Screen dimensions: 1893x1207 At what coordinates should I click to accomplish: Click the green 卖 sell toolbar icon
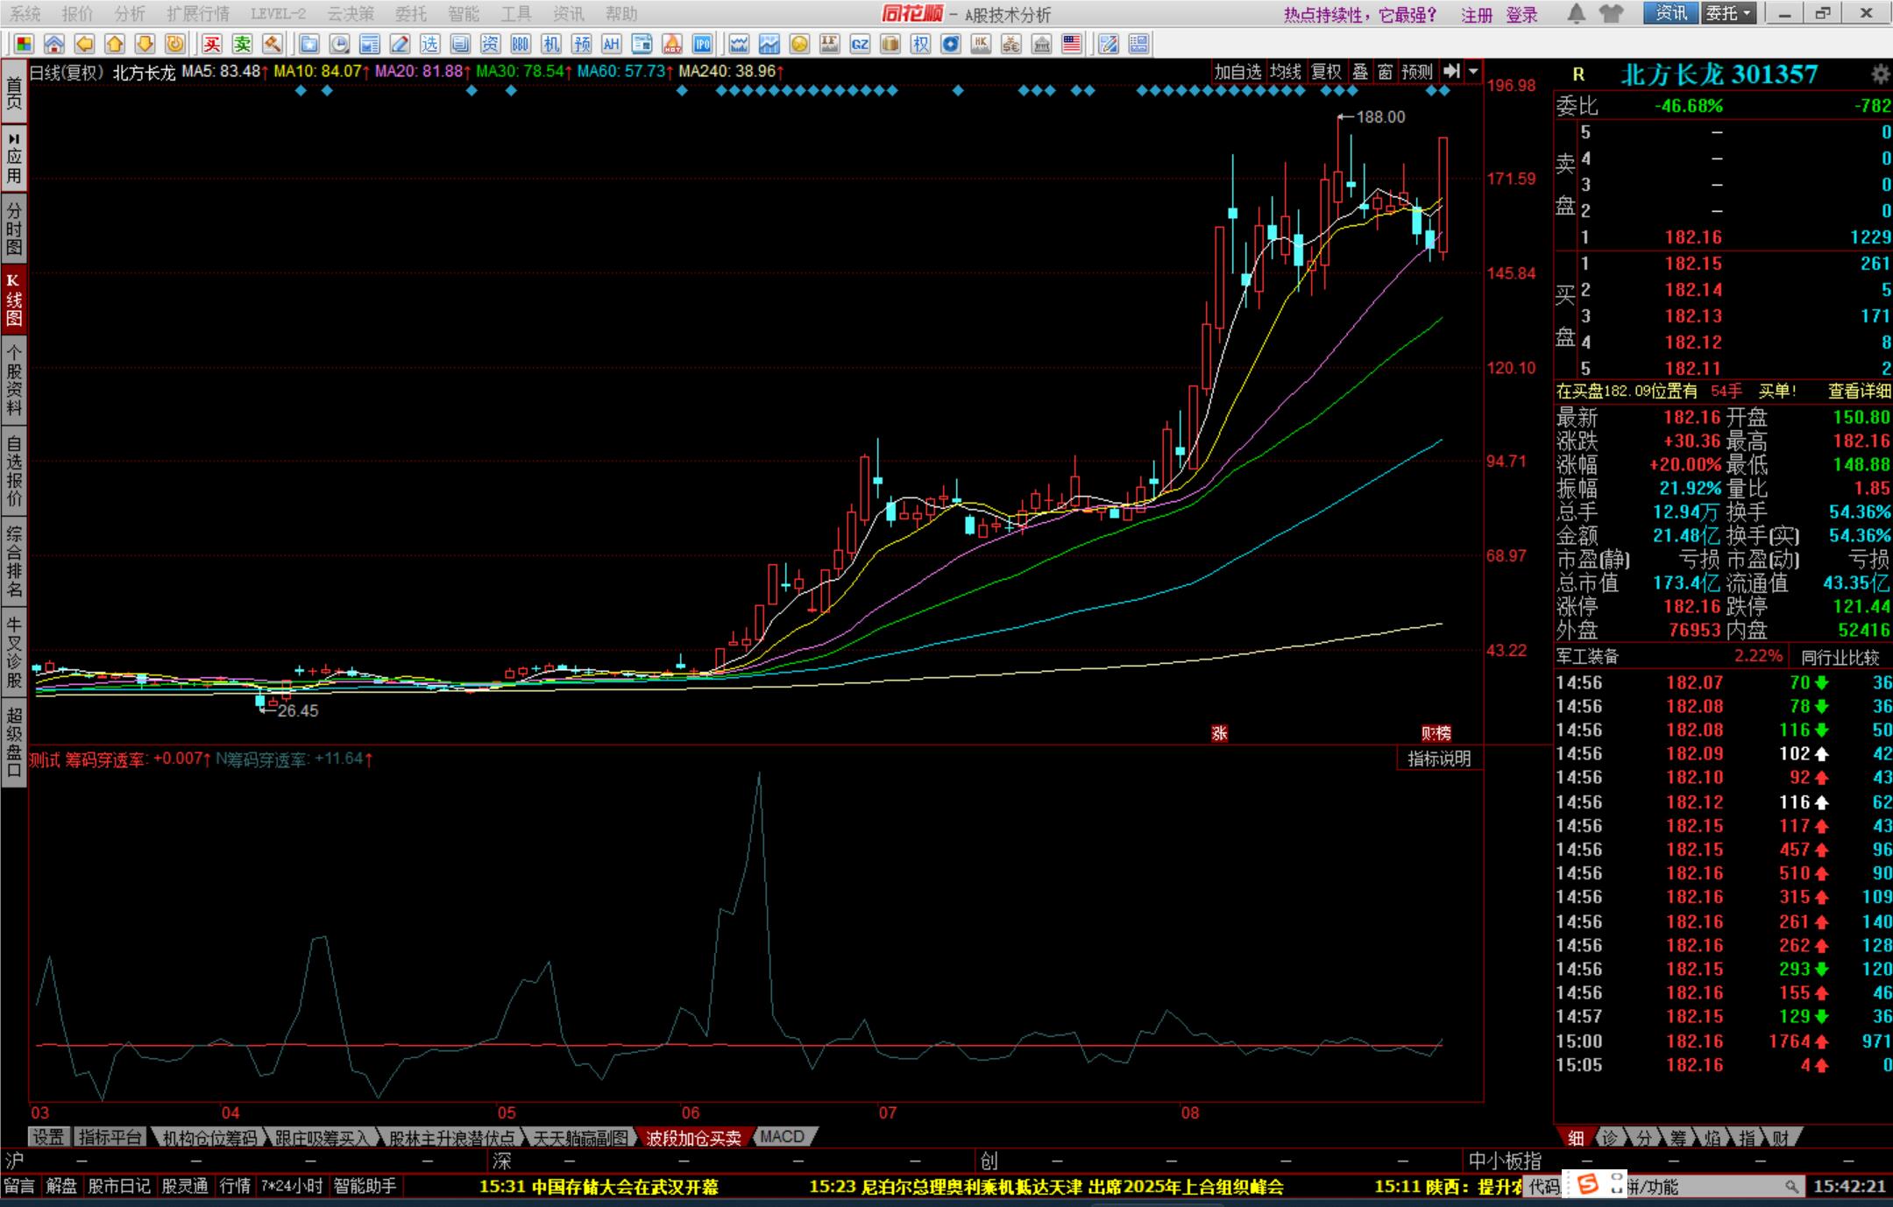click(x=242, y=44)
